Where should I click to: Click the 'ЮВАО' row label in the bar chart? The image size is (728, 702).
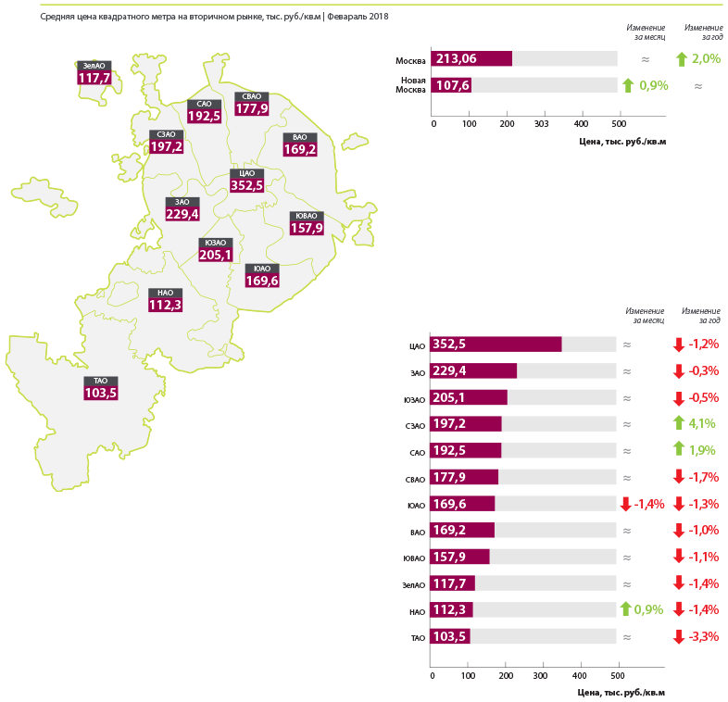[x=414, y=558]
